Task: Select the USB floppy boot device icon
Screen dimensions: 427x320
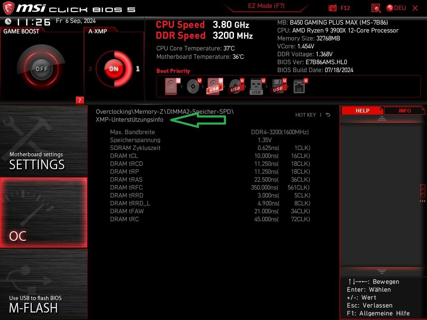Action: pyautogui.click(x=279, y=87)
